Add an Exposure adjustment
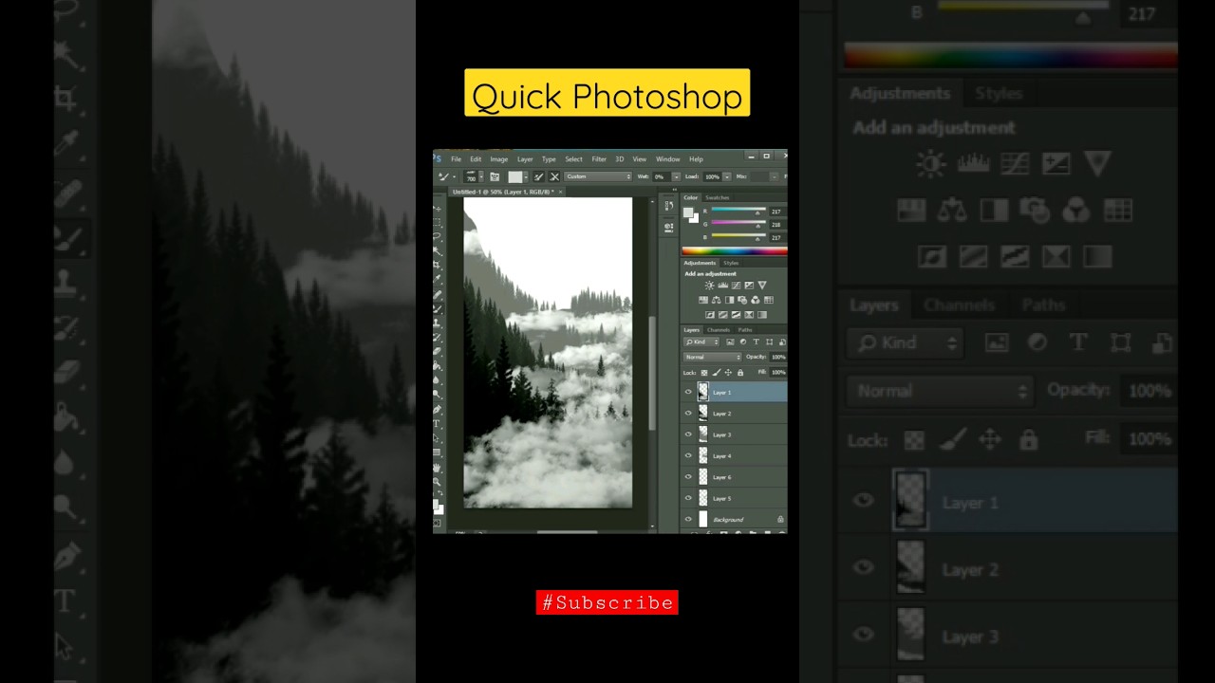The width and height of the screenshot is (1215, 683). (x=749, y=285)
